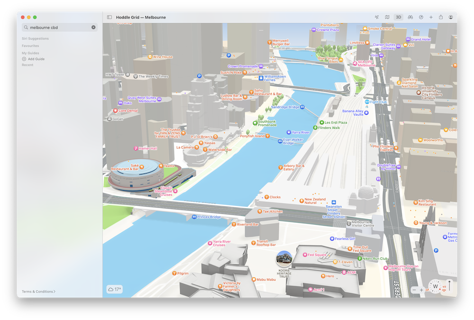
Task: Open the Terms & Conditions link
Action: pos(38,292)
